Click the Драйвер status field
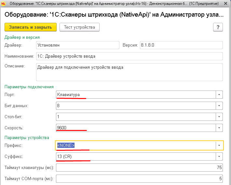 (78, 45)
